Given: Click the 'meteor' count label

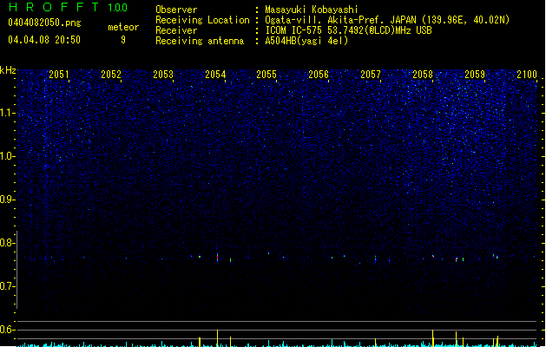Looking at the screenshot, I should pos(123,27).
